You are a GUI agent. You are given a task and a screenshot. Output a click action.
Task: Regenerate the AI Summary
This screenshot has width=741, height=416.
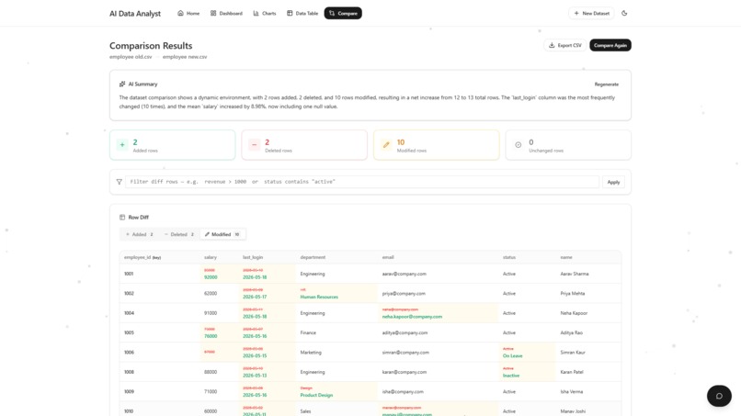(607, 84)
